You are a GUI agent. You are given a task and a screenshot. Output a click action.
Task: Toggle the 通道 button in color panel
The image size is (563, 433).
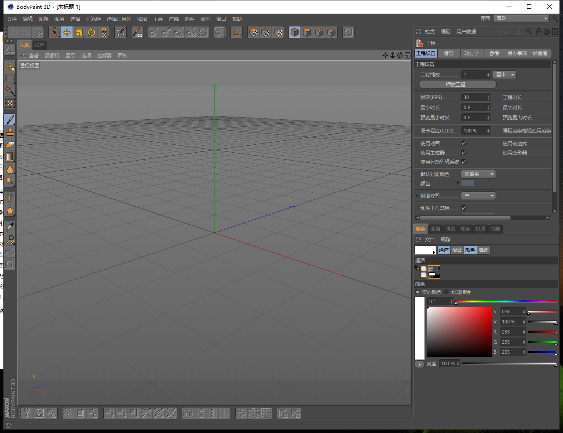tap(444, 250)
